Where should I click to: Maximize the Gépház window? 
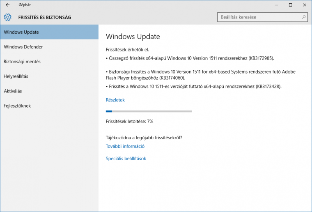click(291, 5)
